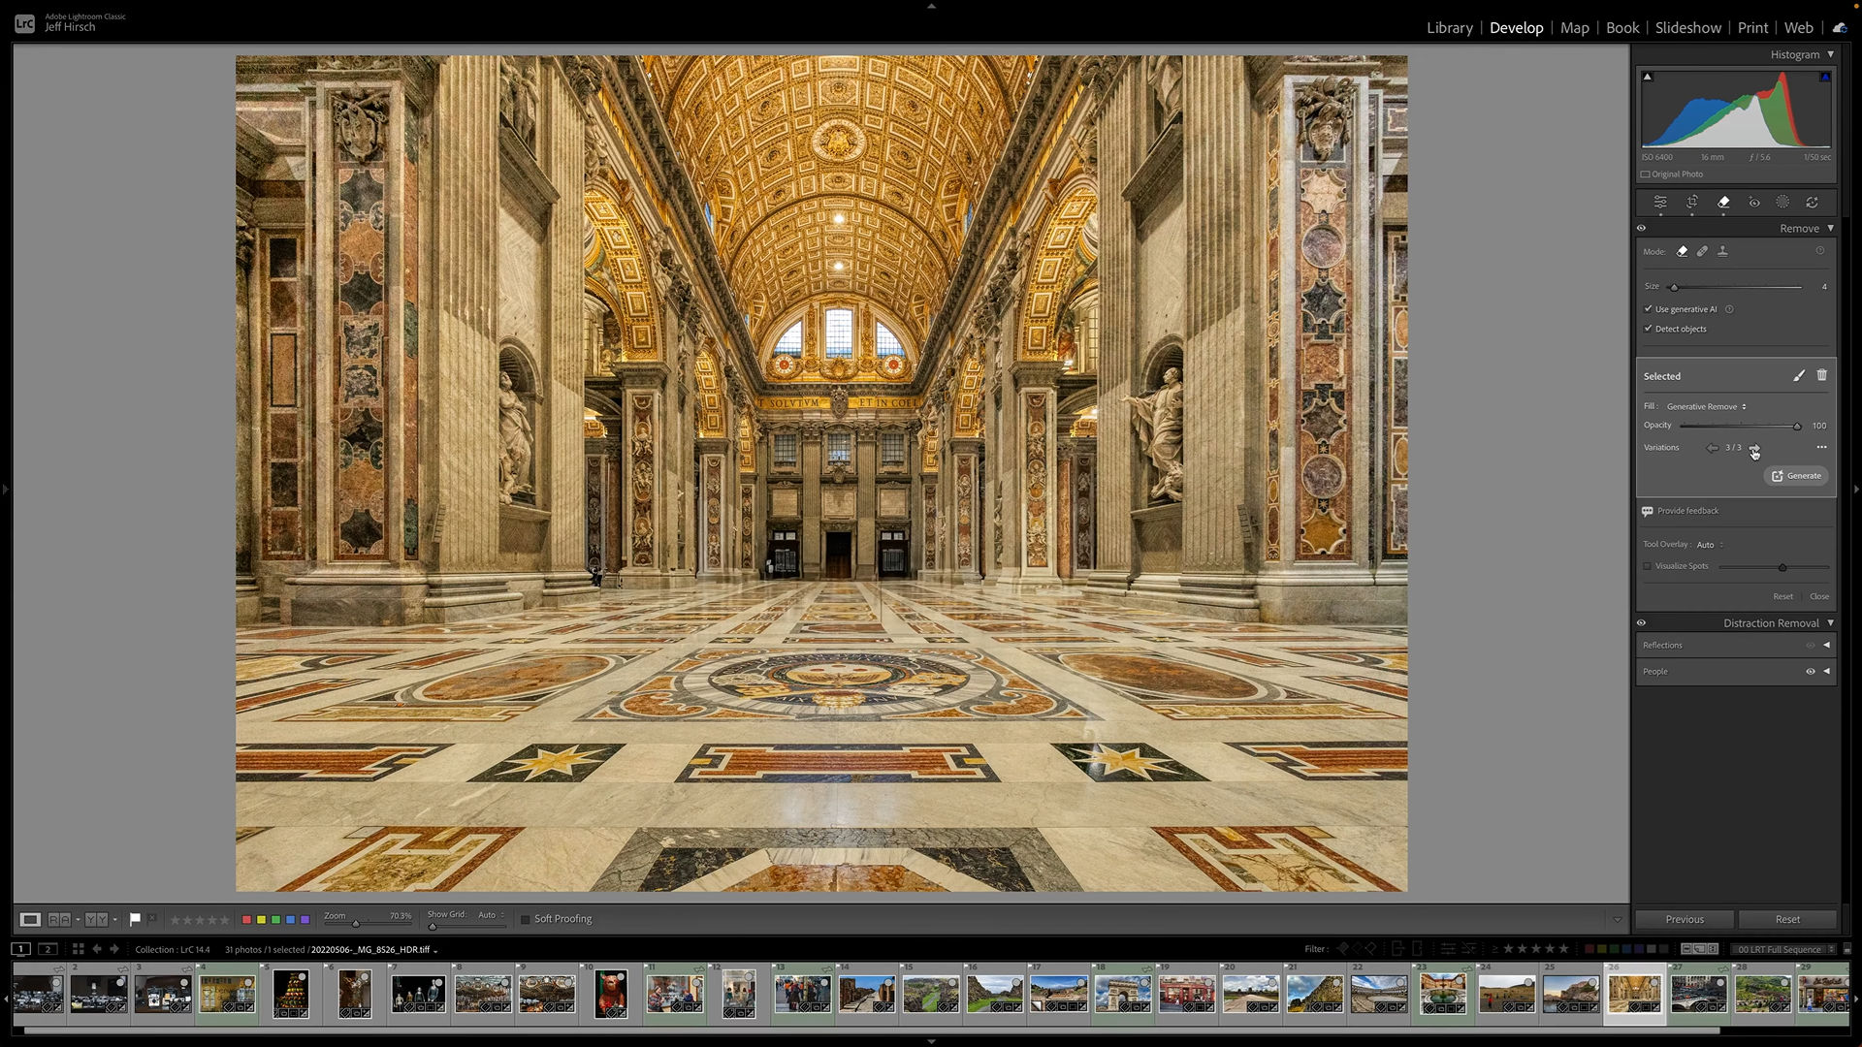Select the Remove tool
The width and height of the screenshot is (1862, 1047).
click(1723, 203)
